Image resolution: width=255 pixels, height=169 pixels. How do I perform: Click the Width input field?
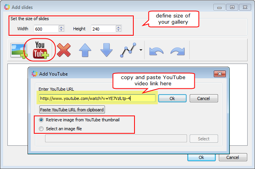pos(46,29)
